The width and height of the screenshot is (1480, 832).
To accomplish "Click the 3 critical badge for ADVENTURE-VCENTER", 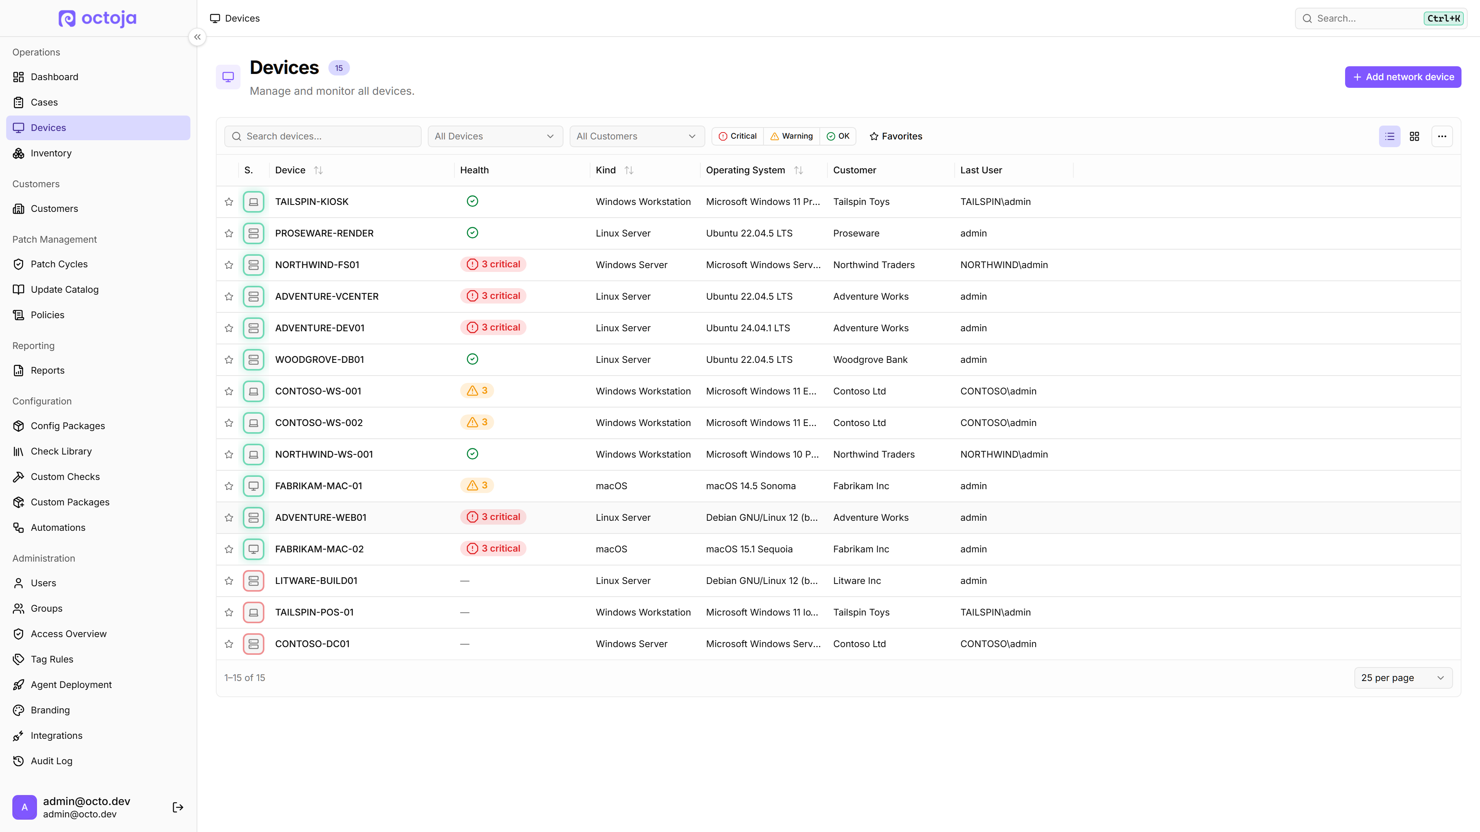I will click(x=493, y=296).
